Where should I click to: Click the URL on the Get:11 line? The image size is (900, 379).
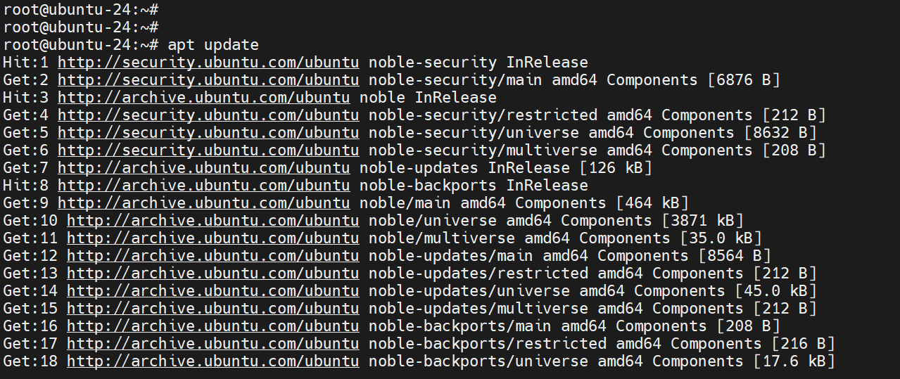click(x=213, y=238)
